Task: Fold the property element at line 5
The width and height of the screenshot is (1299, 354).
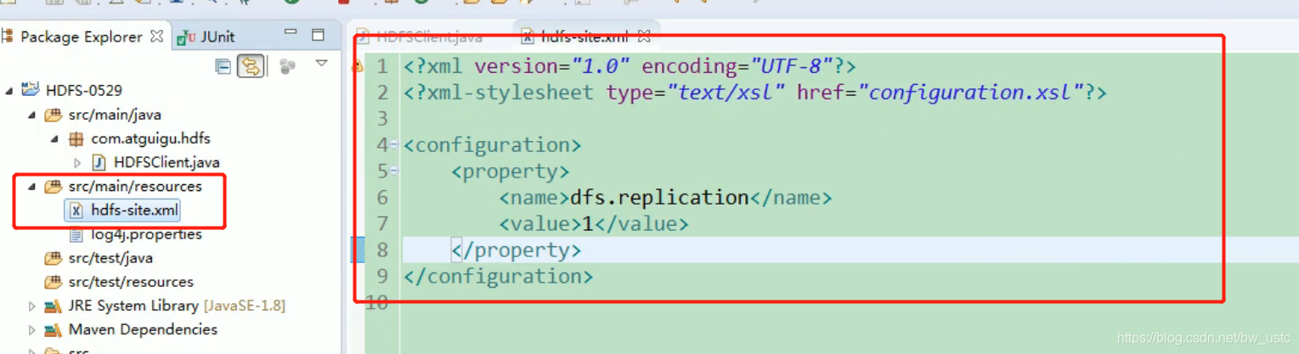Action: click(x=394, y=171)
